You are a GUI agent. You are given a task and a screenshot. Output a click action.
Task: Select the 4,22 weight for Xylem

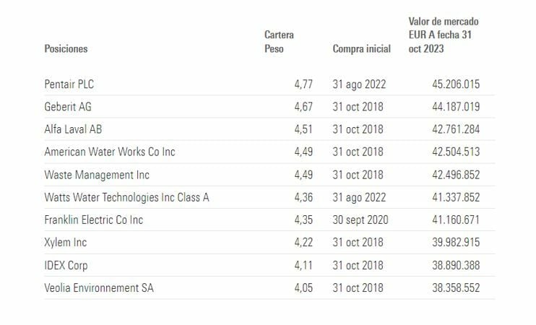303,243
